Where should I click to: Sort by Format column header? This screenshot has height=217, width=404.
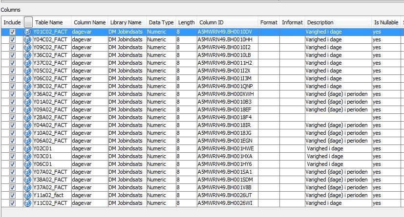point(269,22)
